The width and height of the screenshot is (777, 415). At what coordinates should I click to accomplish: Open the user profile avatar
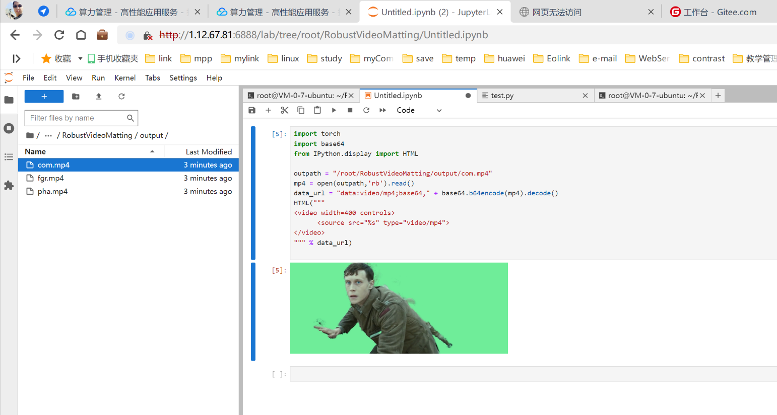[x=15, y=11]
